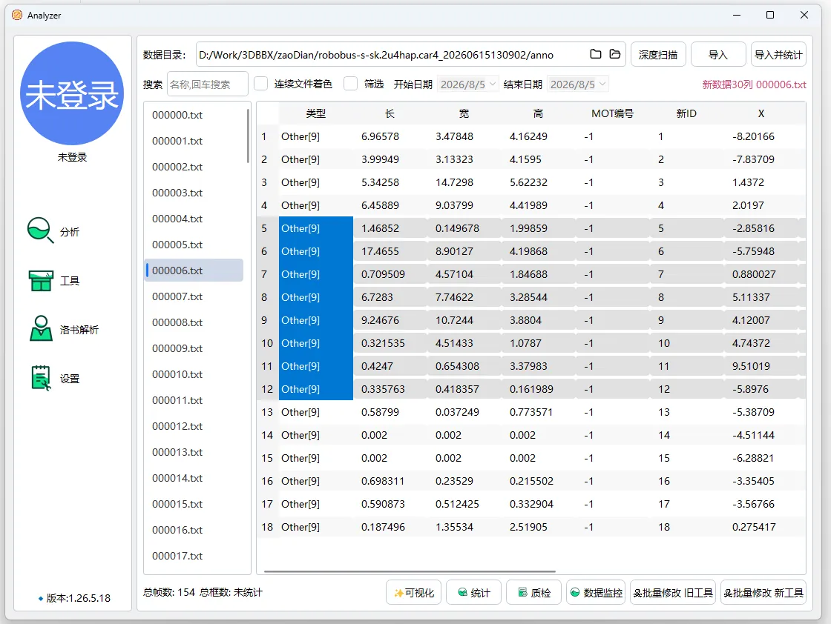Select file 000000.txt in list
831x624 pixels.
pyautogui.click(x=194, y=115)
